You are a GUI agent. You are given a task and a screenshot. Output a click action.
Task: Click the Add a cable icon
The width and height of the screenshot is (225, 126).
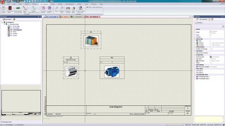73,9
